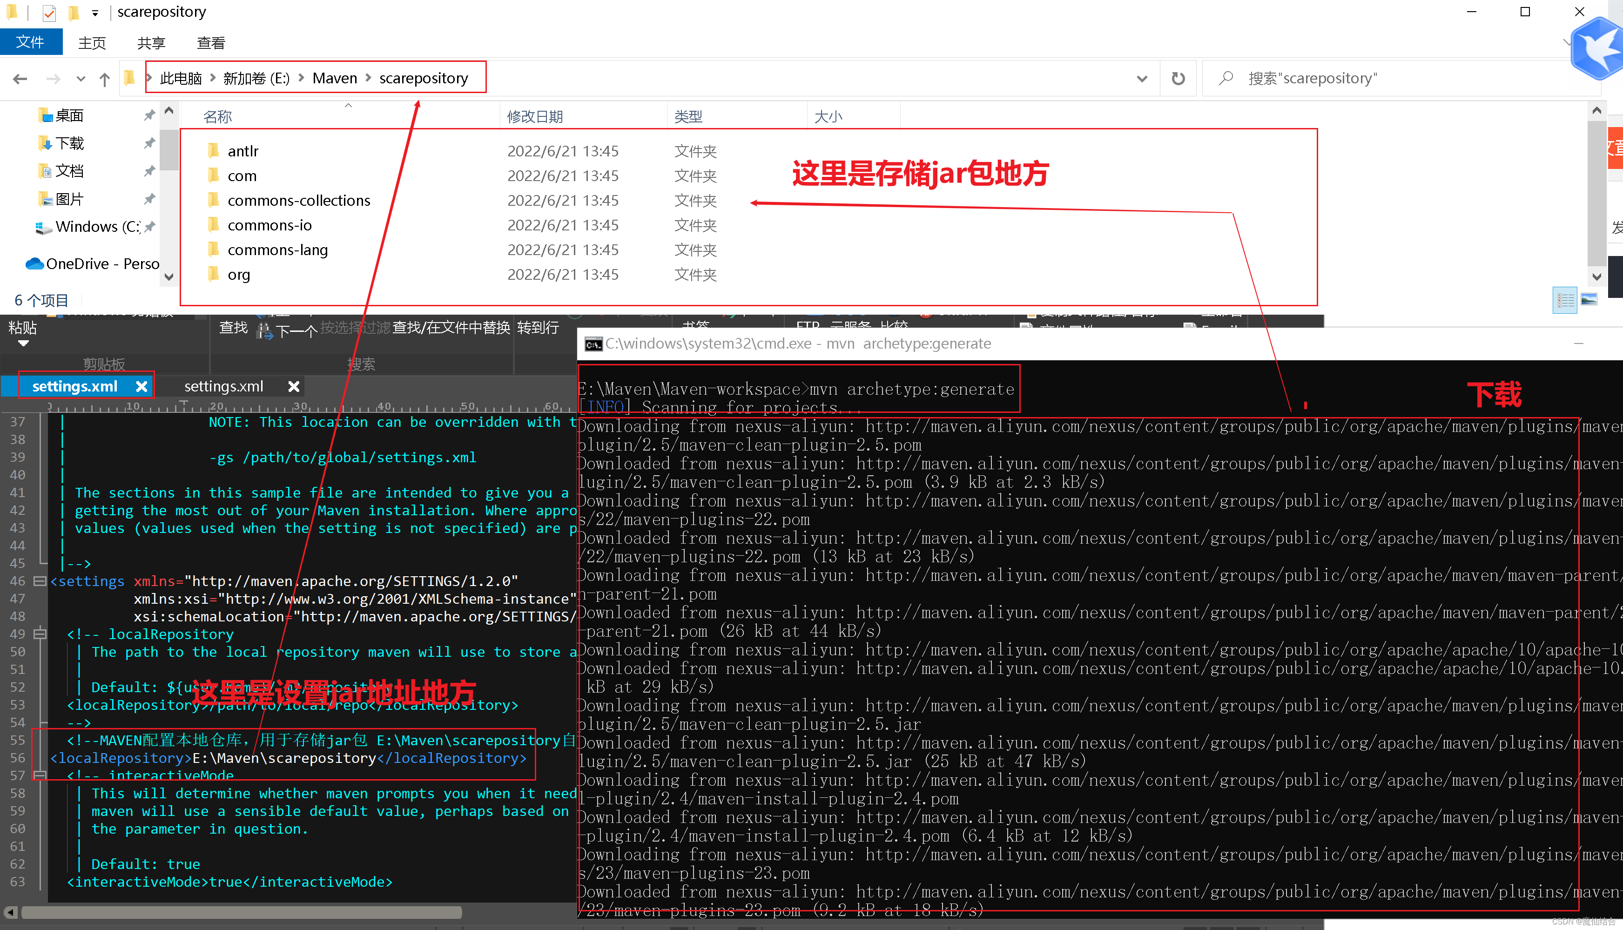Click the org folder in scarepository

click(239, 274)
